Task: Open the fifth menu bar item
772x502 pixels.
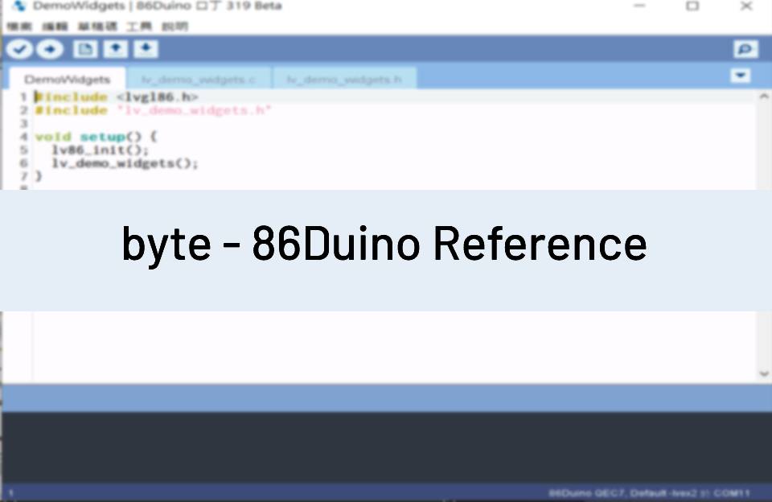Action: click(175, 27)
